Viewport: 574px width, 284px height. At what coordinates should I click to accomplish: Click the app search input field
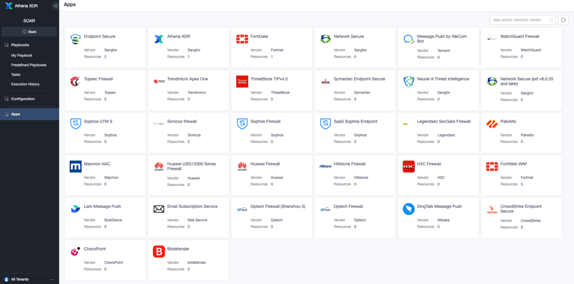pyautogui.click(x=523, y=20)
